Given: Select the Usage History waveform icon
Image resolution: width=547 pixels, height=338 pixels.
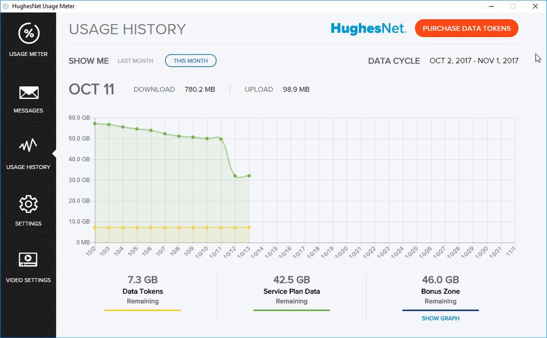Looking at the screenshot, I should (x=28, y=146).
